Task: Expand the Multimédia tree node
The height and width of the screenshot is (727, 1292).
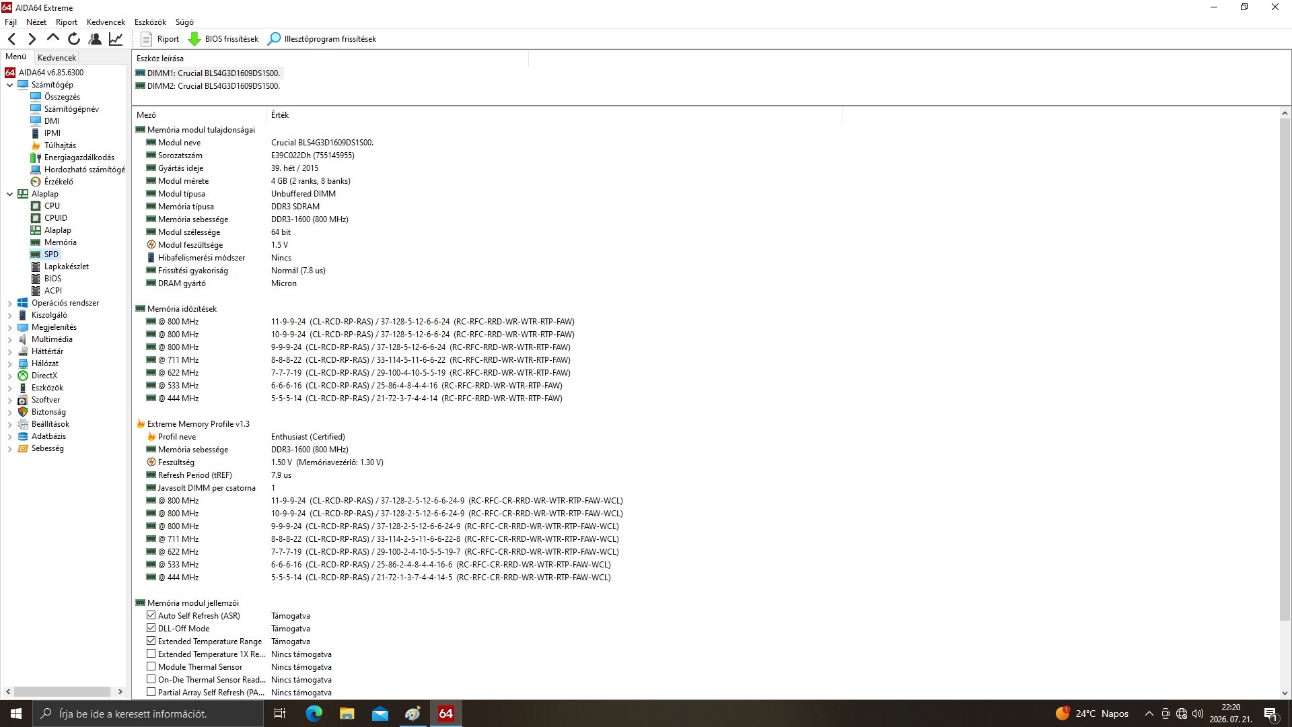Action: [x=9, y=340]
